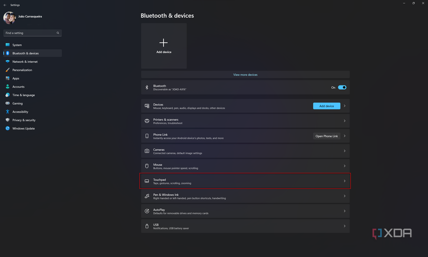Click View more devices
428x257 pixels.
click(245, 75)
